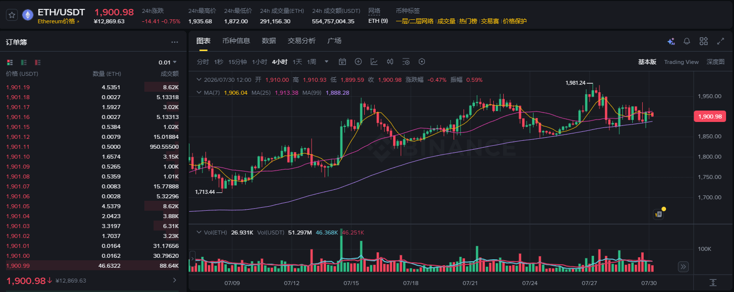Click the 价格保护 tag
The image size is (734, 292).
515,21
